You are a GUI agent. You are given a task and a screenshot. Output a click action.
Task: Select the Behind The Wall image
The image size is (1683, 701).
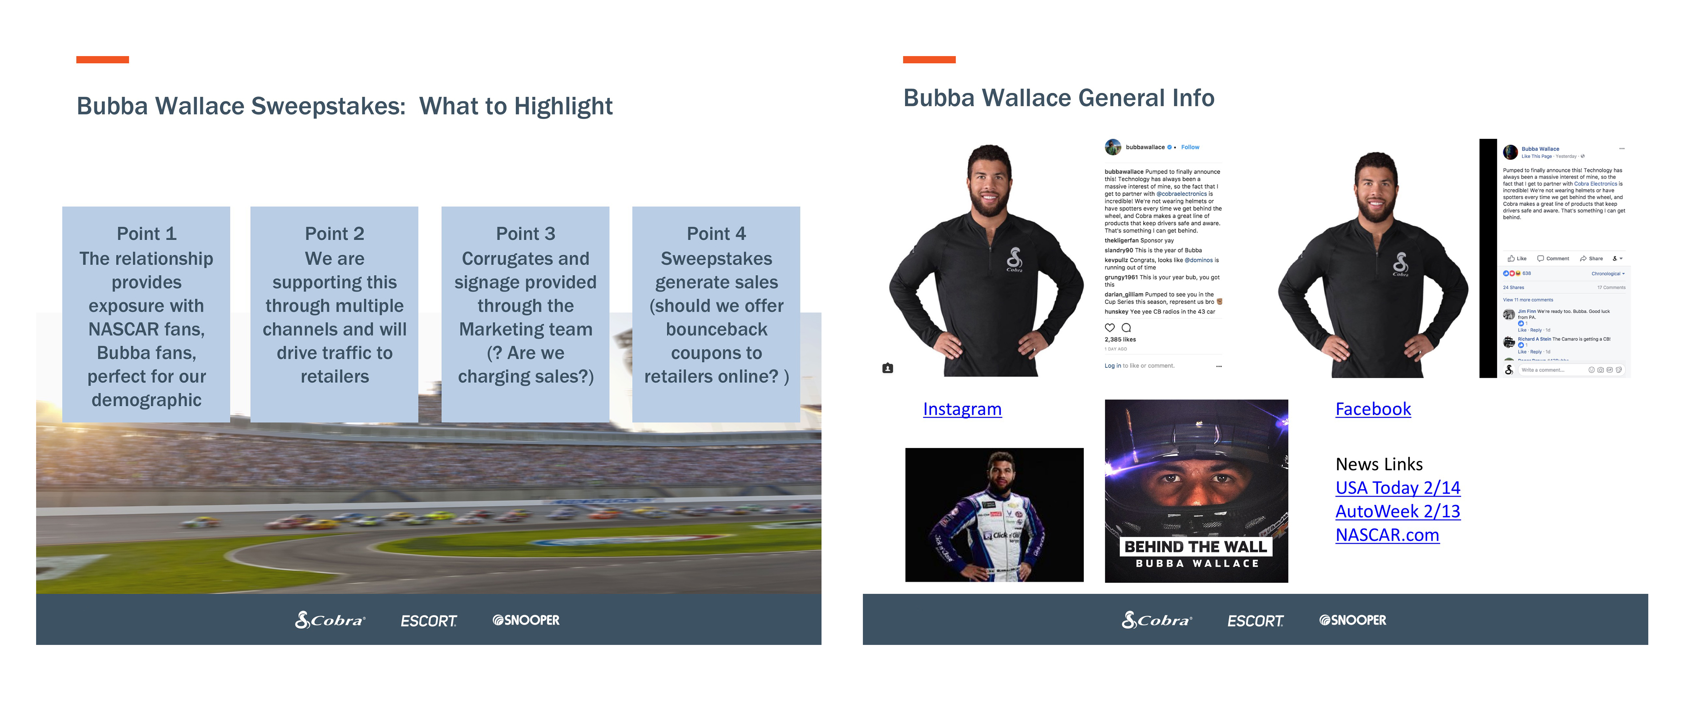[x=1196, y=491]
